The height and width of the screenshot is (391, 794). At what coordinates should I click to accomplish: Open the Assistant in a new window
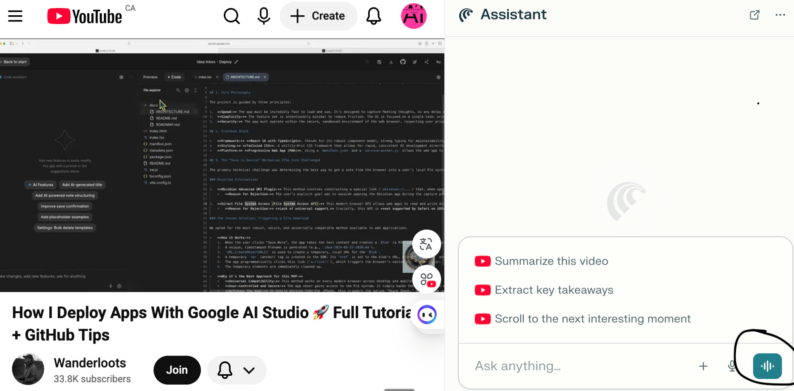(x=754, y=15)
